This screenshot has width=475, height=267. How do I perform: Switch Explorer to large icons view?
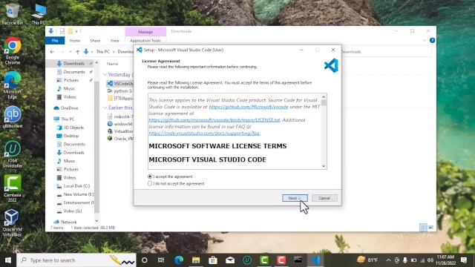(x=430, y=228)
